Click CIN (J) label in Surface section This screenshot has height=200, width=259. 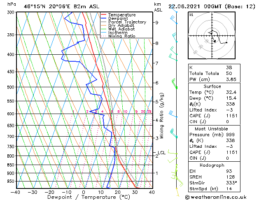coord(198,122)
